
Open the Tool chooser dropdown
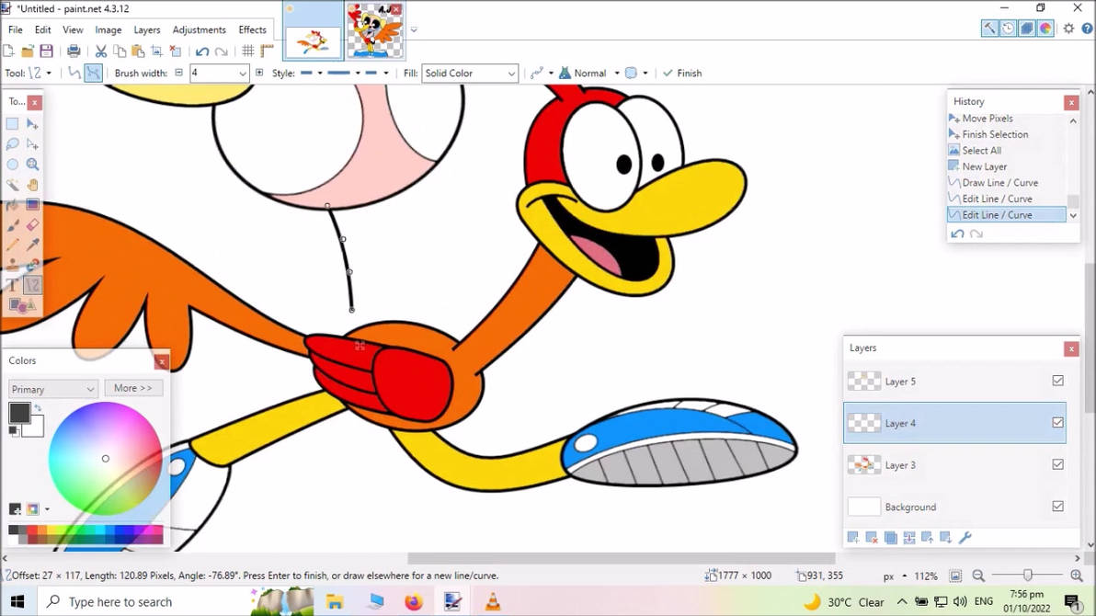(x=40, y=73)
